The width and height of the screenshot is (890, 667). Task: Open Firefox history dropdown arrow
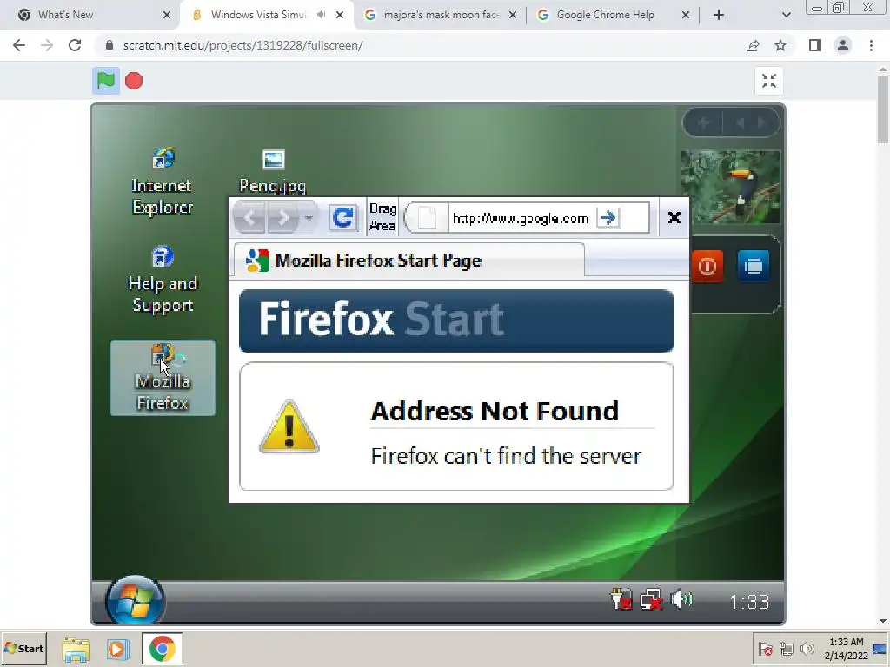pyautogui.click(x=309, y=217)
